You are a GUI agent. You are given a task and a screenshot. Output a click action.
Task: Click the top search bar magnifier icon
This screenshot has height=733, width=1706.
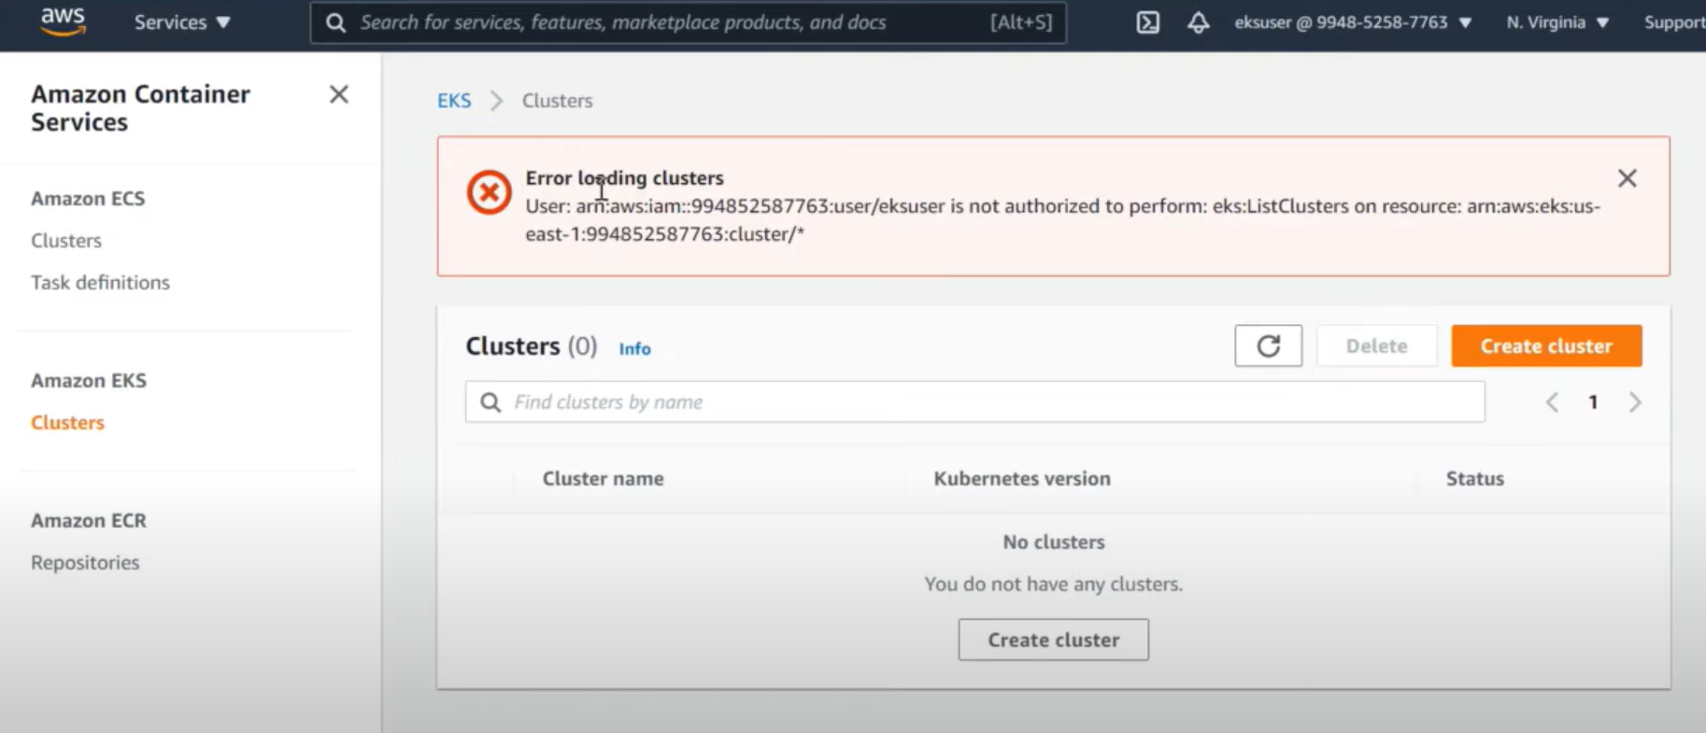pyautogui.click(x=335, y=22)
